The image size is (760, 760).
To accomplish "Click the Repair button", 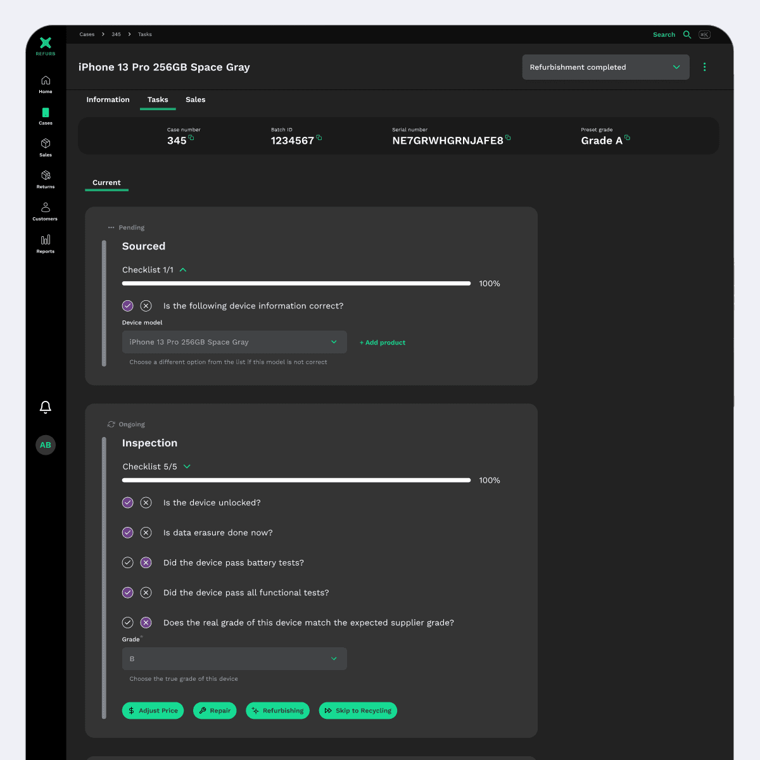I will [215, 711].
